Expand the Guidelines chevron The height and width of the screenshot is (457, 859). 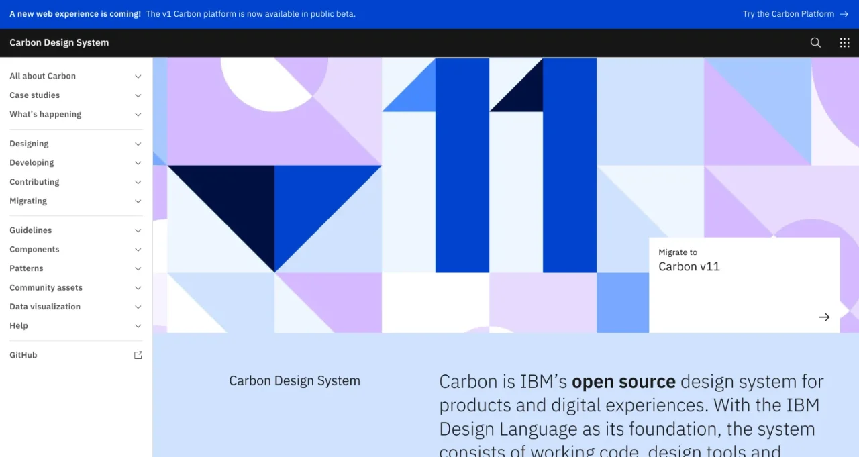pos(138,230)
